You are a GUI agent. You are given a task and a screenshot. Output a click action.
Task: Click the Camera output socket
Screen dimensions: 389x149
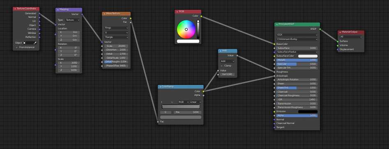click(39, 29)
